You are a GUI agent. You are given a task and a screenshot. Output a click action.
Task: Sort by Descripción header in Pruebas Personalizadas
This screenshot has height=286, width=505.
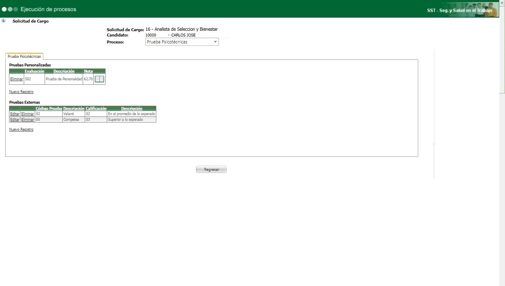coord(64,71)
